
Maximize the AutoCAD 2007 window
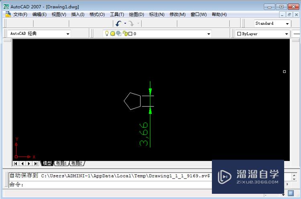tap(281, 7)
